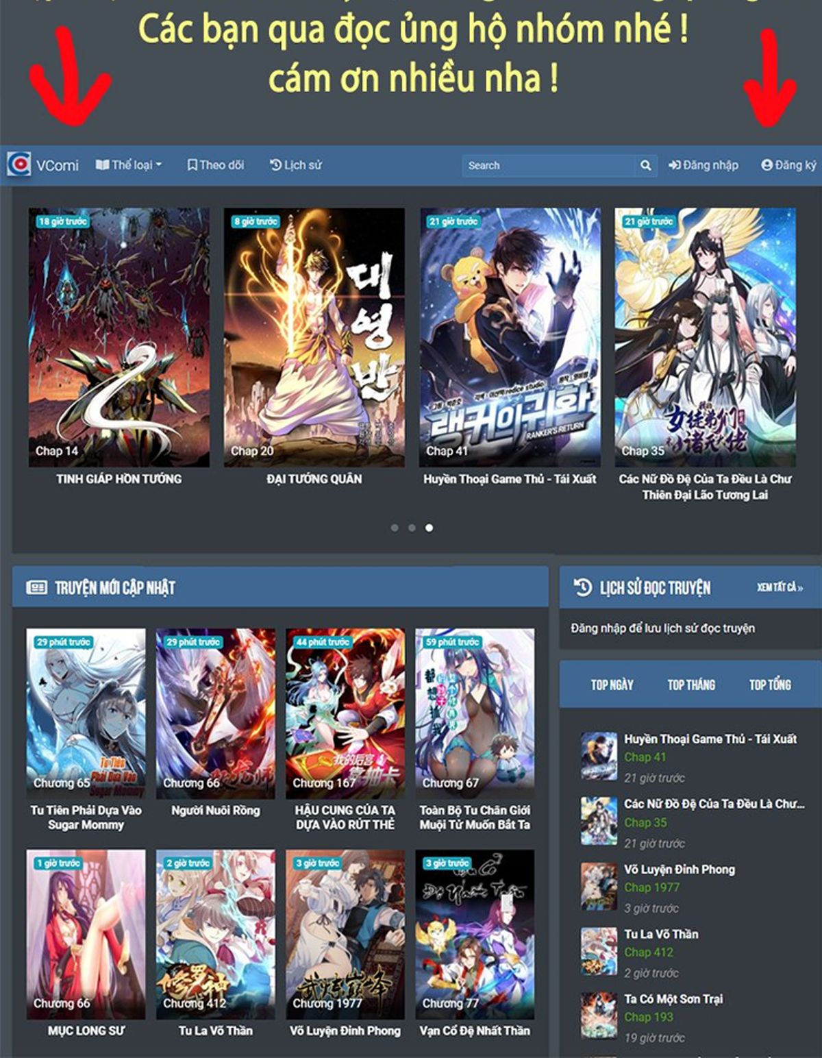The width and height of the screenshot is (822, 1058).
Task: Switch to the TOP NGÀY tab
Action: [612, 685]
